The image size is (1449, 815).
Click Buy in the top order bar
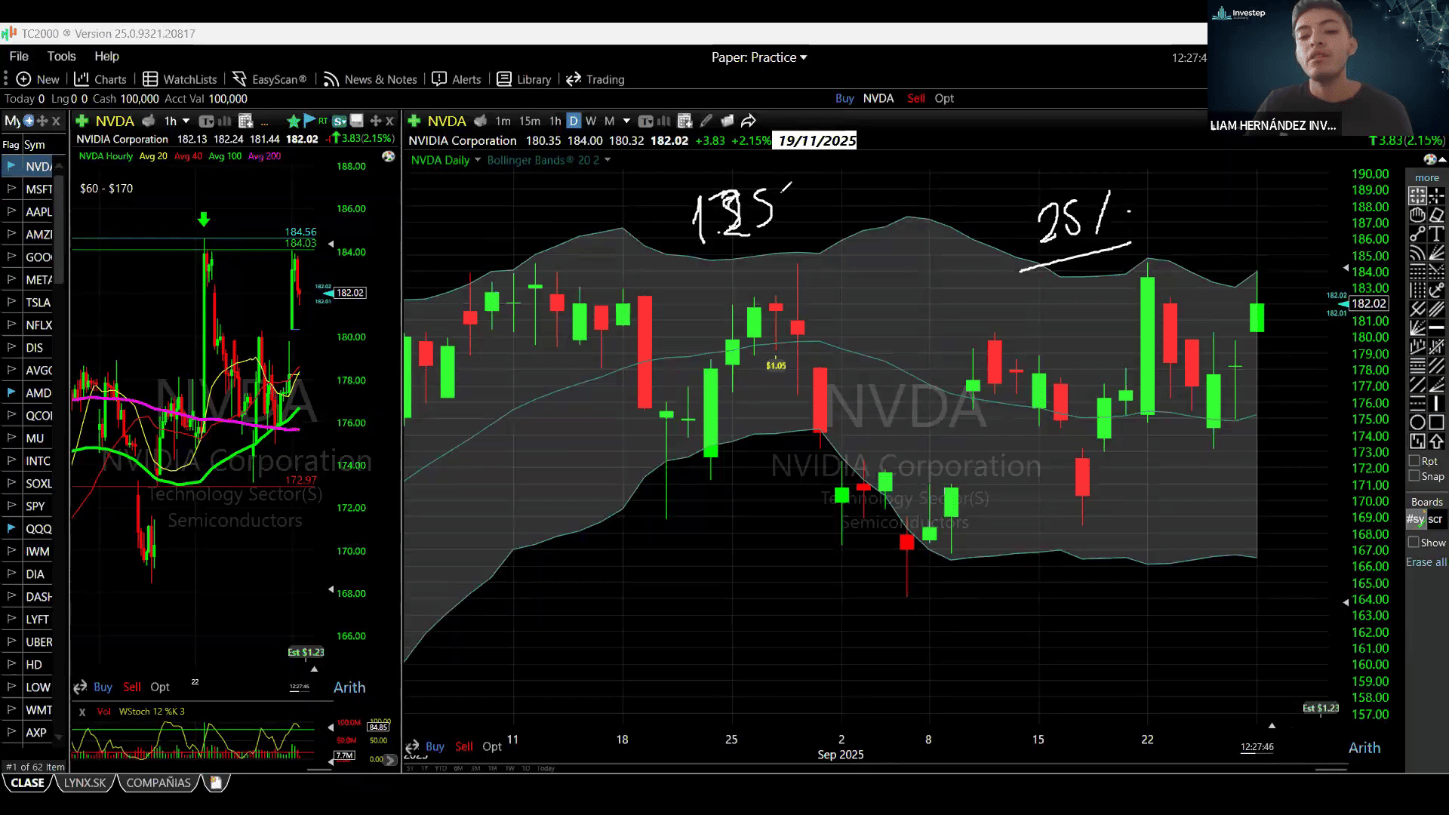pyautogui.click(x=844, y=98)
